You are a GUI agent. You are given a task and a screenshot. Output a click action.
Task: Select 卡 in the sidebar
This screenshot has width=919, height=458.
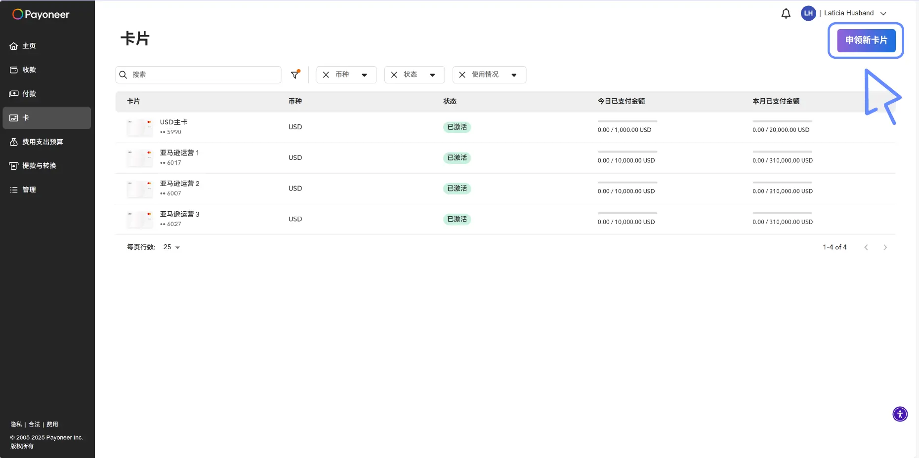pyautogui.click(x=46, y=118)
